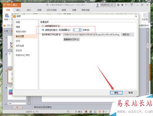Click 查看备份文件 button

[x=71, y=39]
